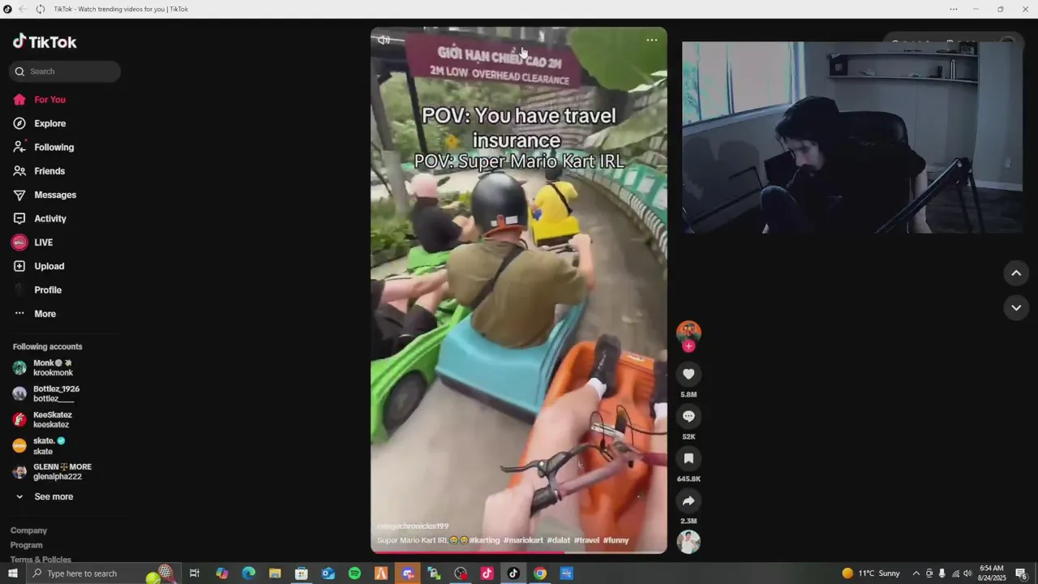This screenshot has height=584, width=1038.
Task: Open the Bottlez_1926 following account
Action: tap(46, 393)
